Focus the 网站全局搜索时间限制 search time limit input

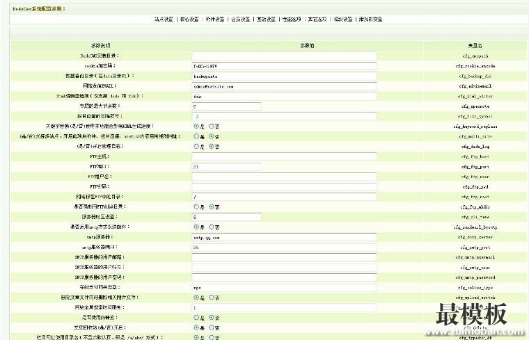tap(284, 307)
